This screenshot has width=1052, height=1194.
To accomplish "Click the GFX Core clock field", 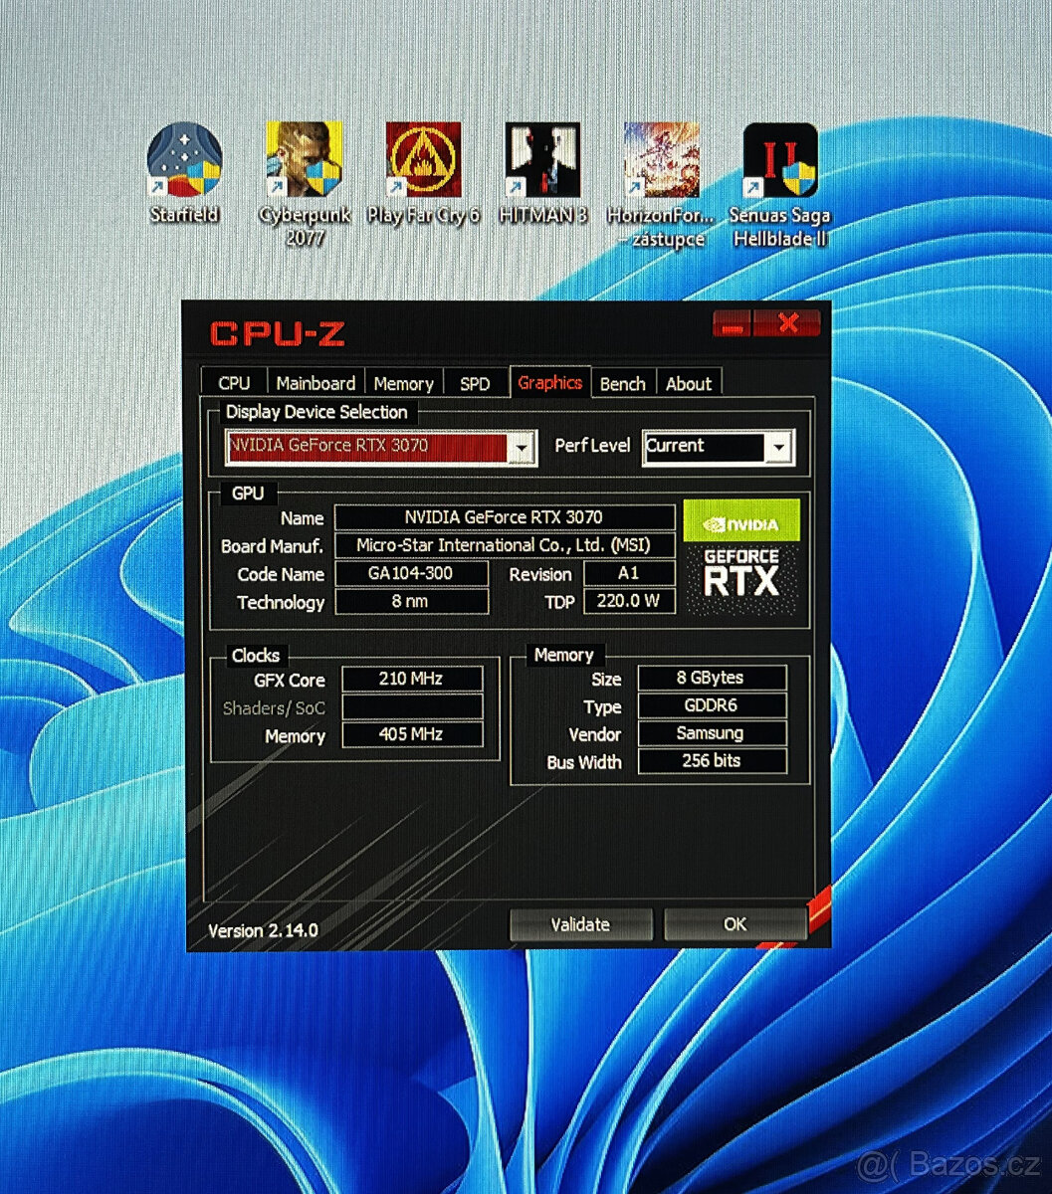I will 412,680.
